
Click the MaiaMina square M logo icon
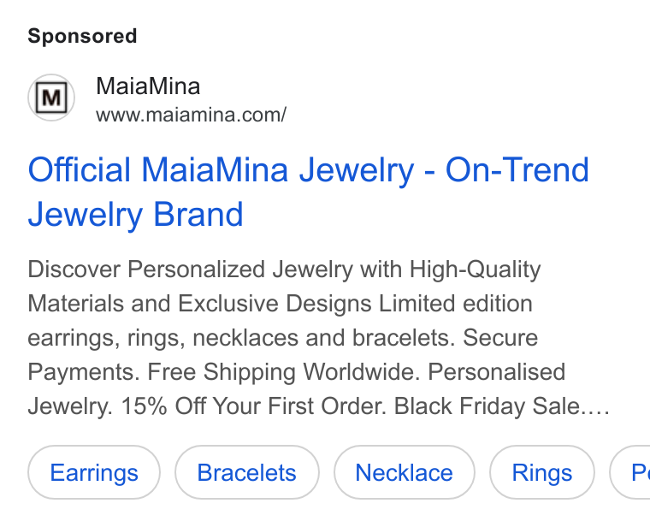click(51, 98)
